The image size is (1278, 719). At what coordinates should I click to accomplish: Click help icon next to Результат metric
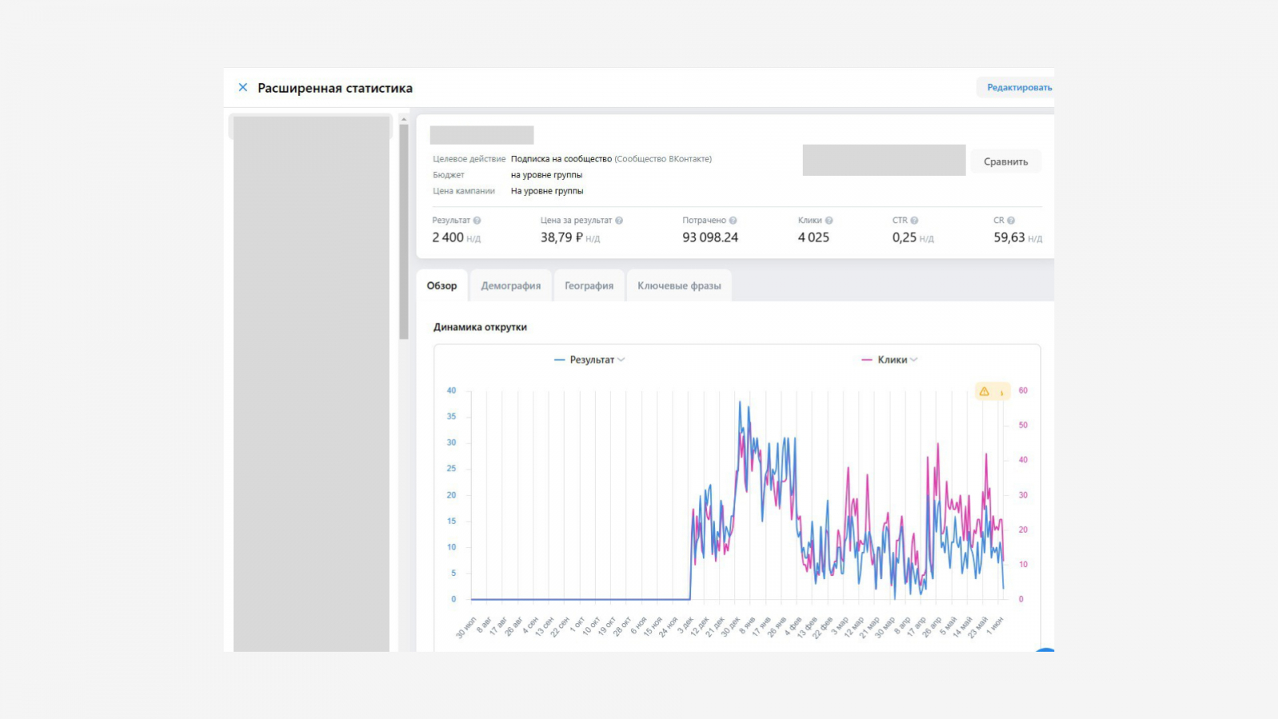(x=477, y=220)
